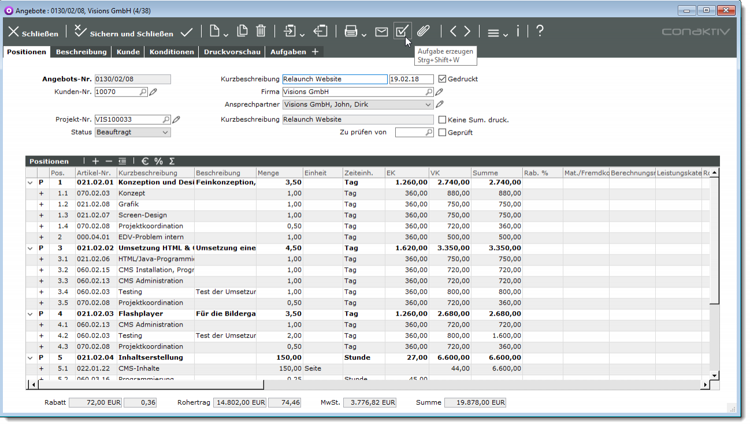Click the email envelope icon

pos(381,32)
